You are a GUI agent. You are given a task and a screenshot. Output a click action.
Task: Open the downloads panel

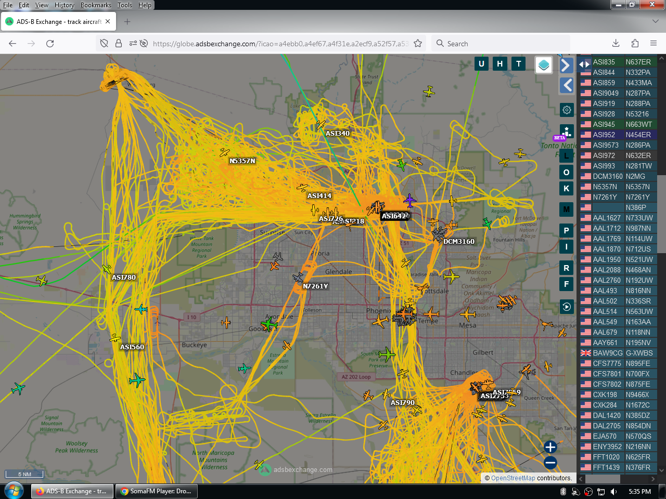coord(616,44)
